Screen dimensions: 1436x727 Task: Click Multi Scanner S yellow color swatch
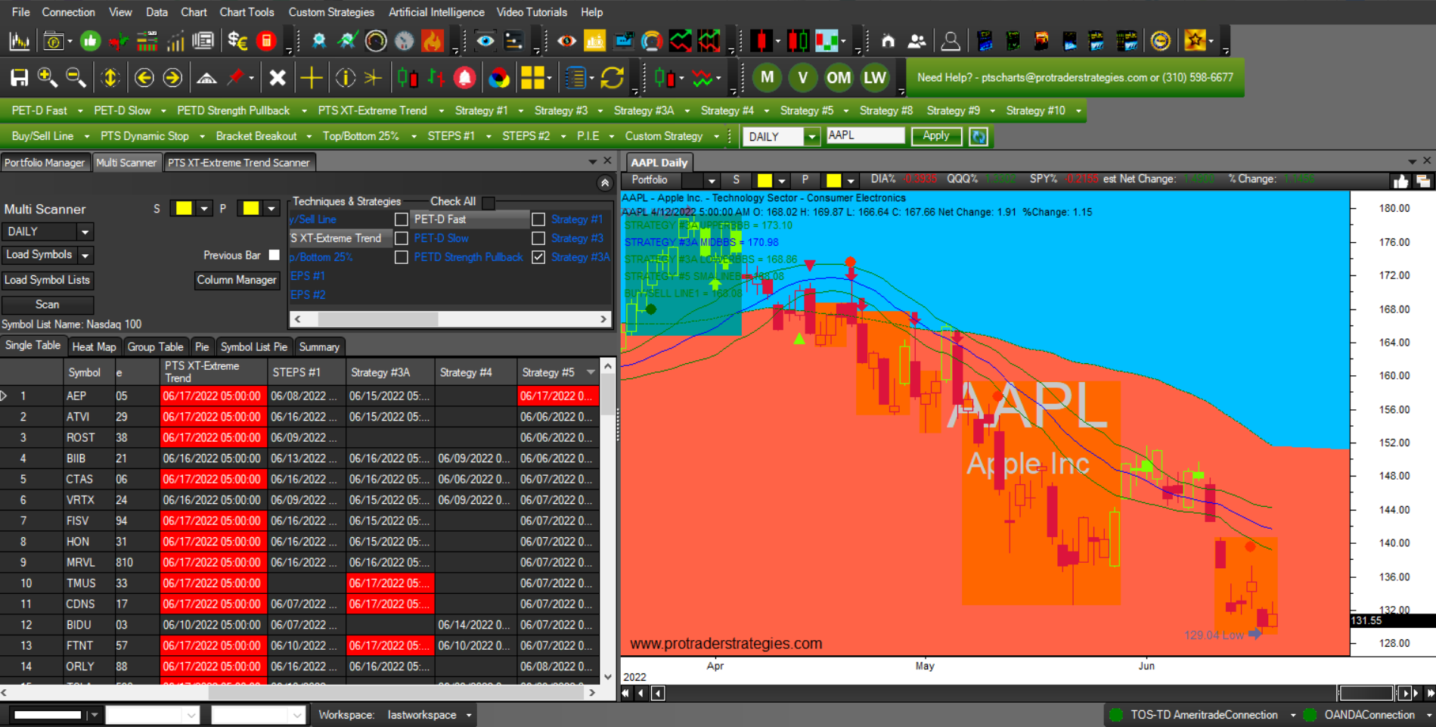click(183, 208)
